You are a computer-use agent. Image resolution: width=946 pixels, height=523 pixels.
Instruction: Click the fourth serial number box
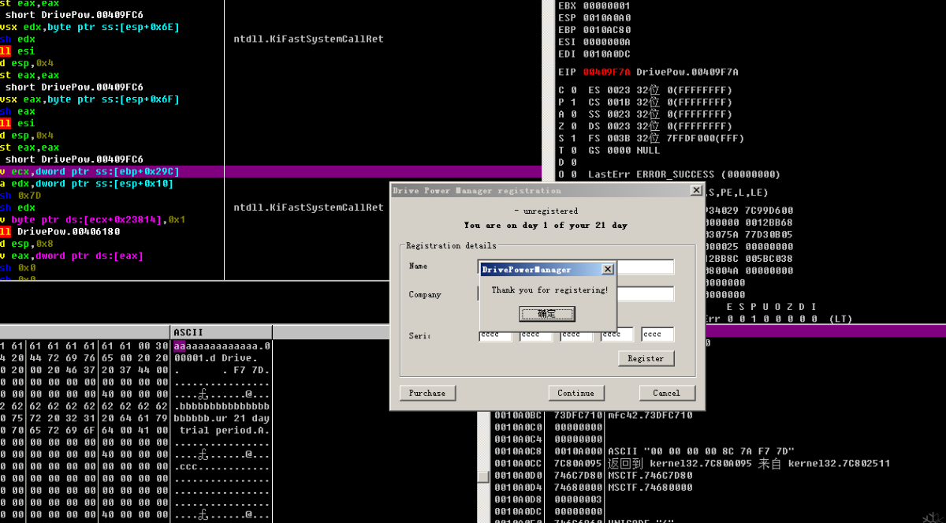617,334
